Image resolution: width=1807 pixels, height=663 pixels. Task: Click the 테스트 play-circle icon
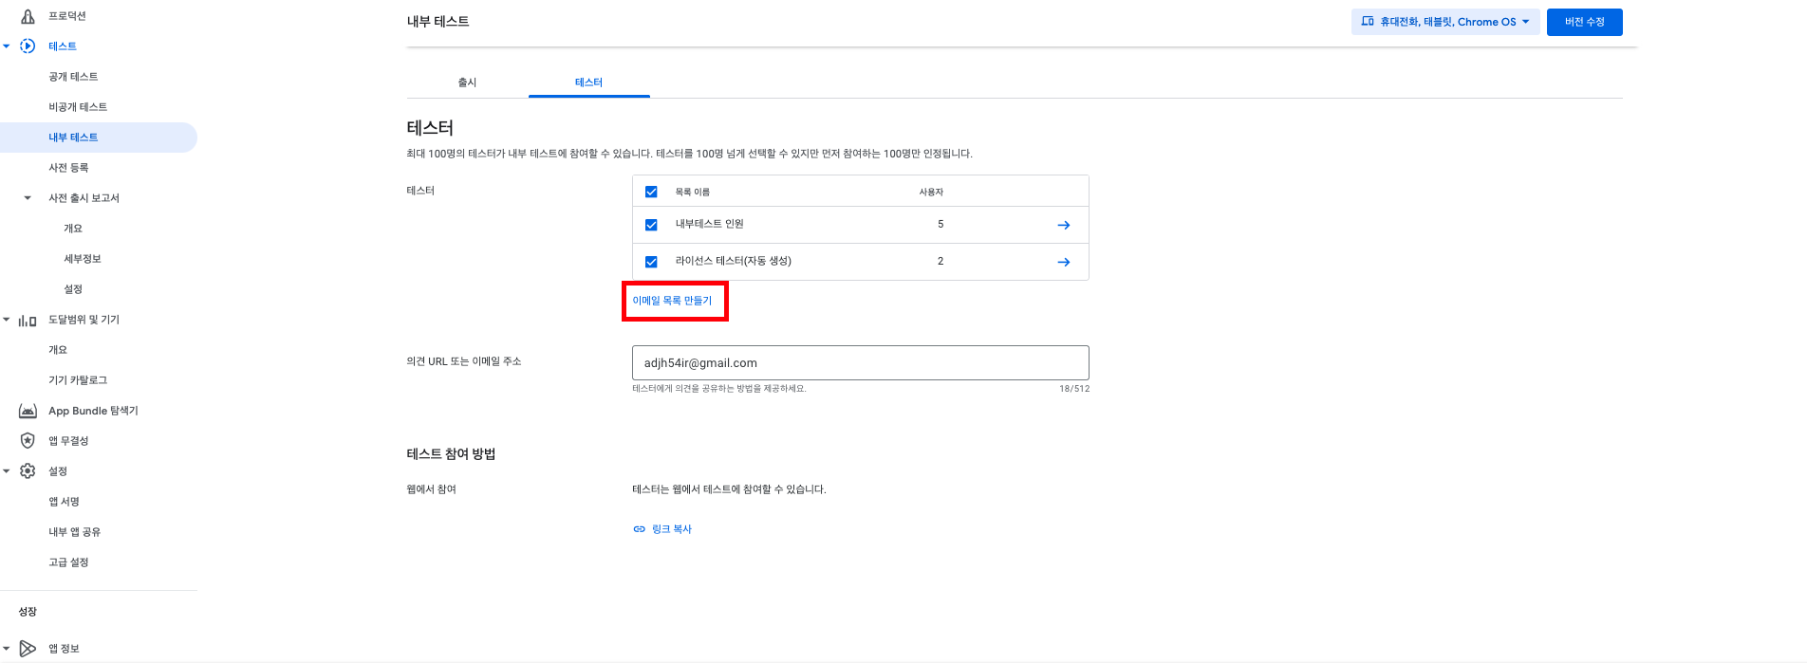tap(28, 46)
